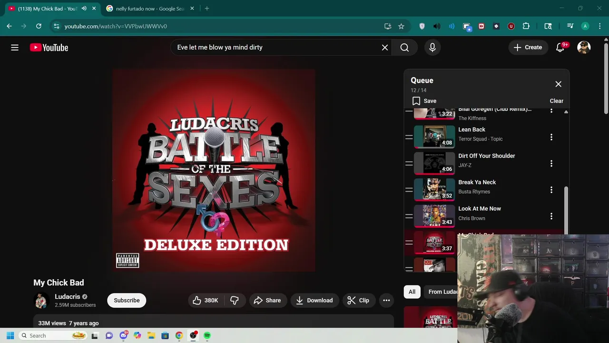Clip the video

click(x=358, y=300)
